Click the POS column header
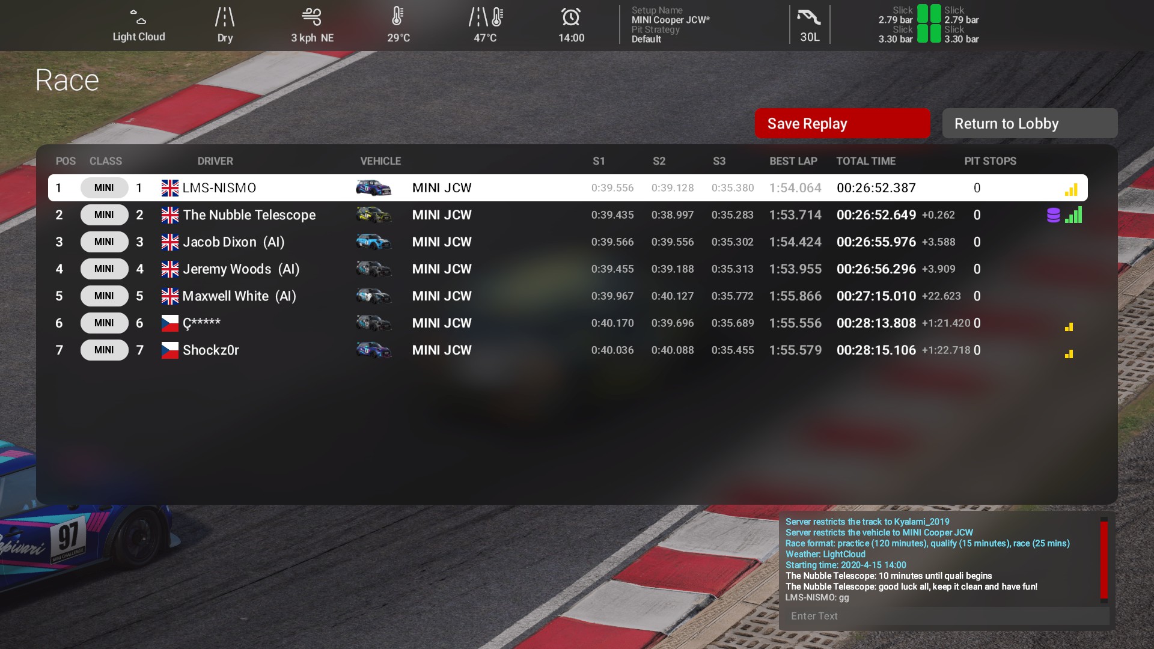The width and height of the screenshot is (1154, 649). [x=66, y=161]
